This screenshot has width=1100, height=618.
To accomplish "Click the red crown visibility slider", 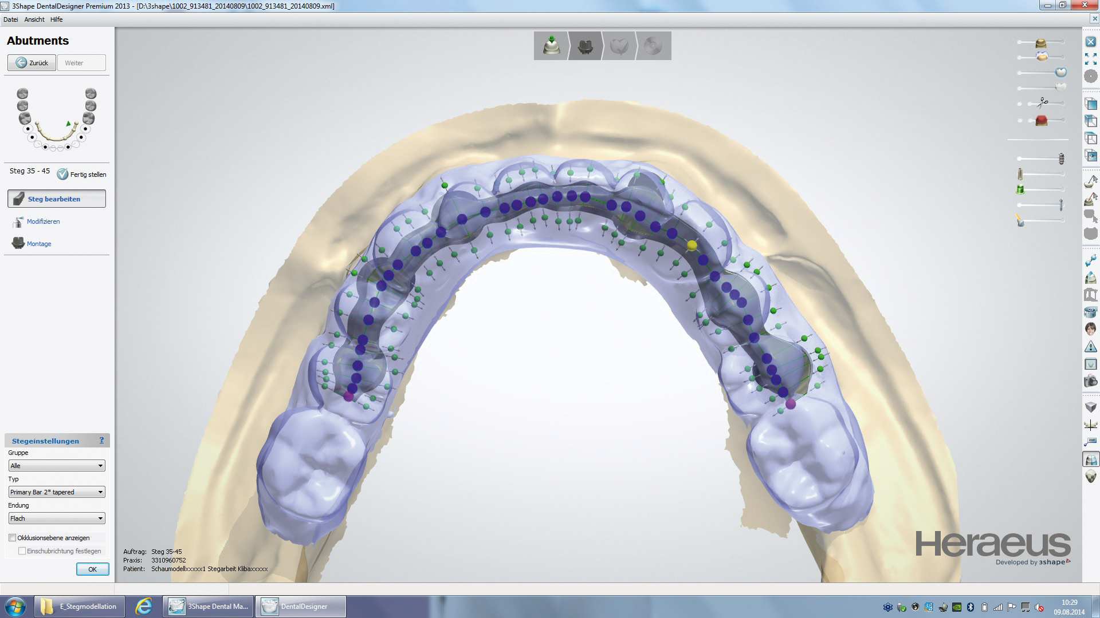I will tap(1041, 120).
